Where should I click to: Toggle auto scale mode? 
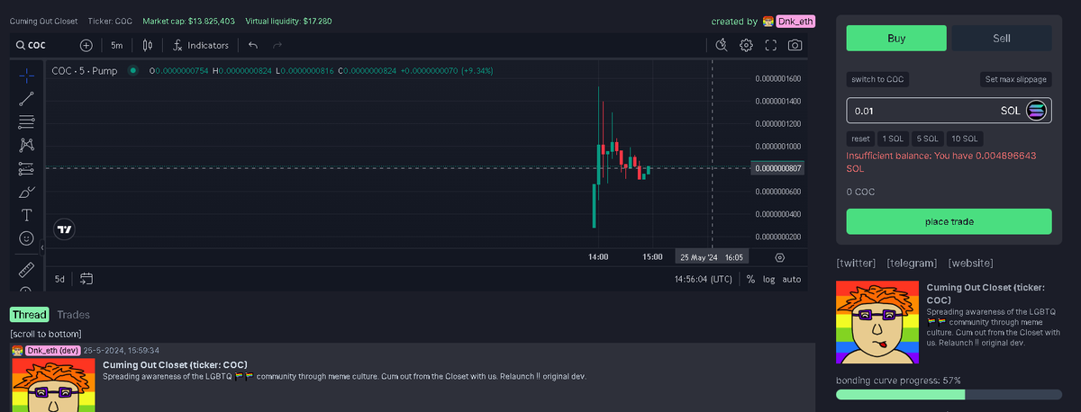pos(792,279)
